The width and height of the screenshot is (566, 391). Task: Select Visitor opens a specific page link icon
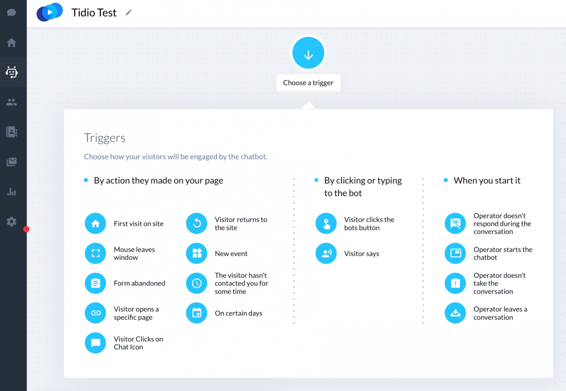(95, 313)
